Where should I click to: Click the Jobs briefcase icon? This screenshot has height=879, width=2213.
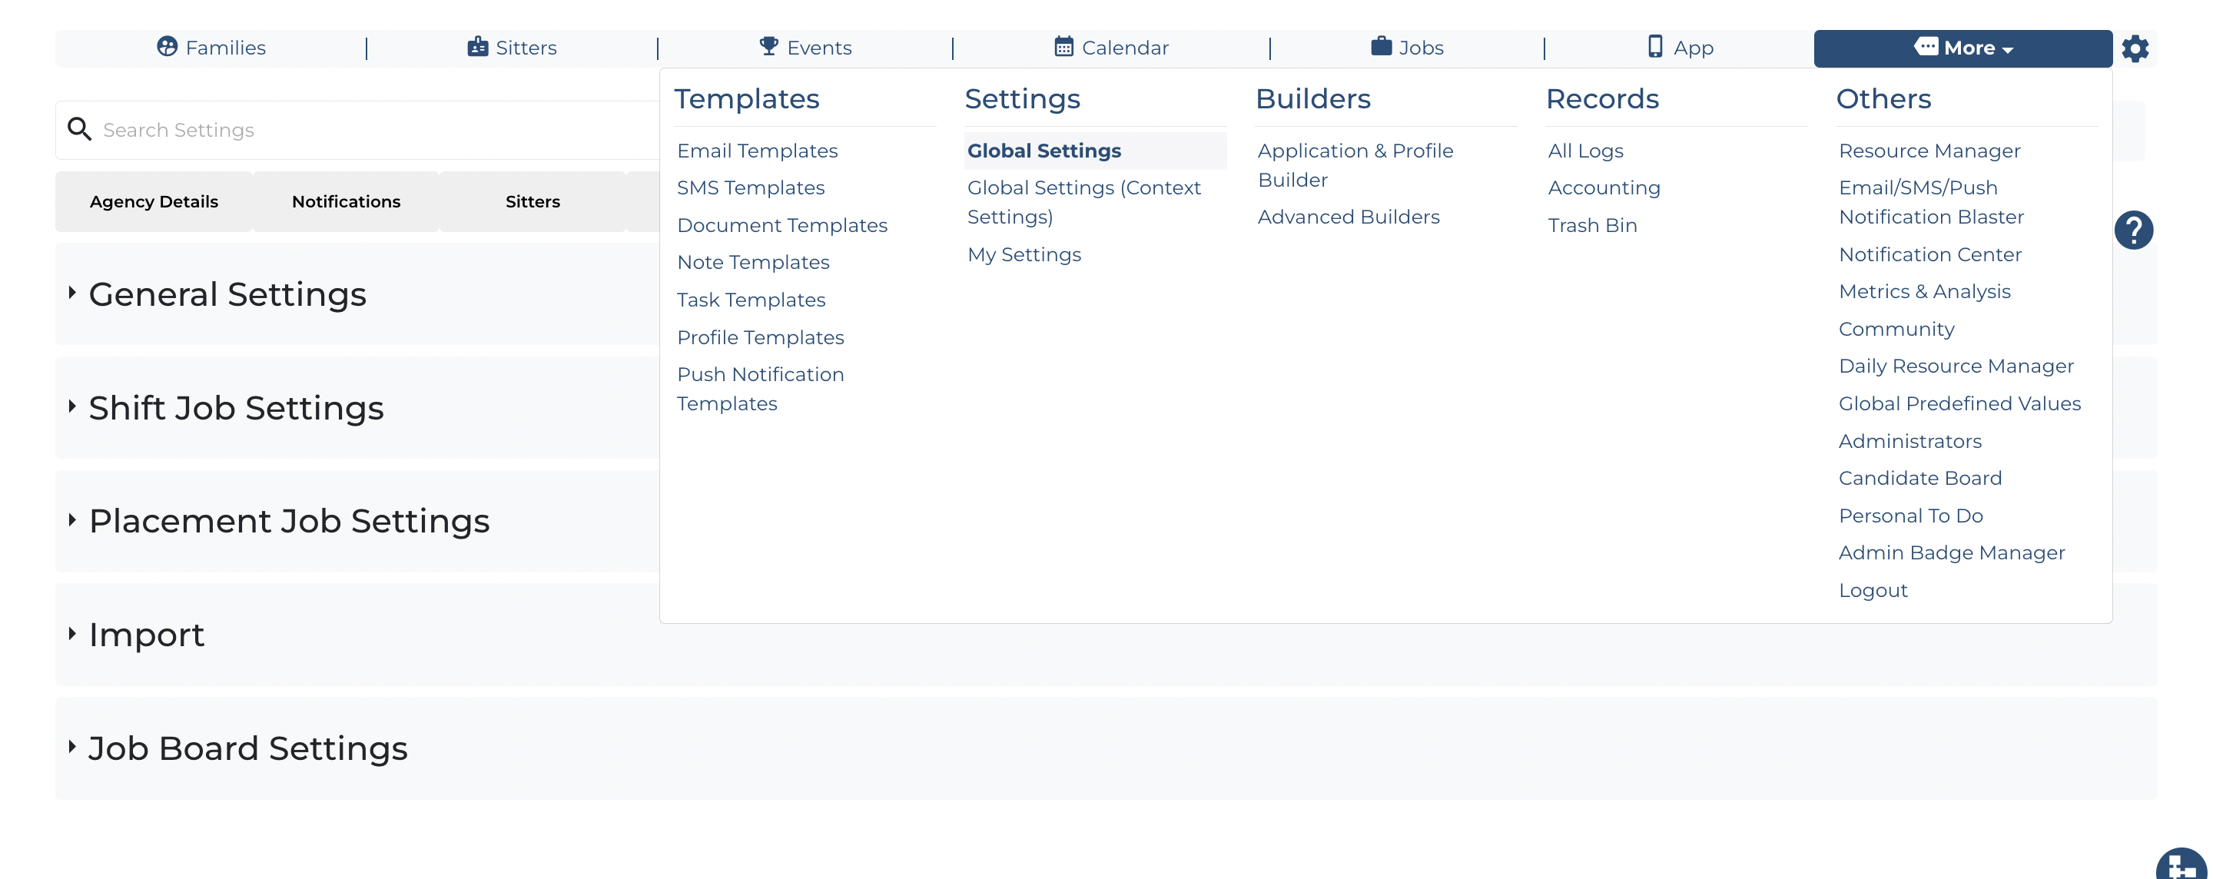tap(1382, 46)
